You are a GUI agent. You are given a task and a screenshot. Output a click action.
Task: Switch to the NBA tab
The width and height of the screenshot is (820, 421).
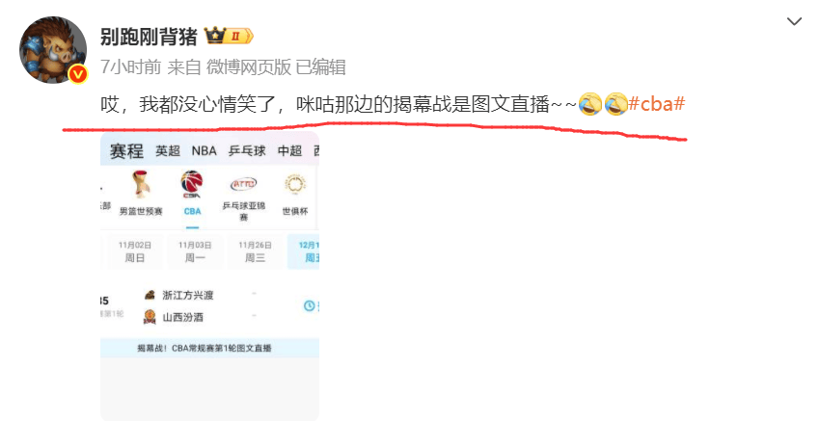click(x=204, y=151)
